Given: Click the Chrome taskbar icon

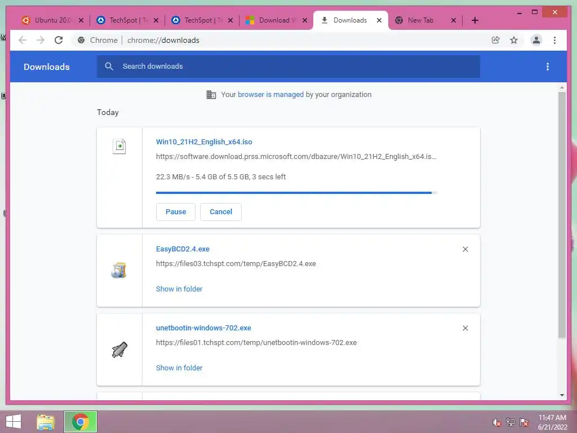Looking at the screenshot, I should [81, 422].
